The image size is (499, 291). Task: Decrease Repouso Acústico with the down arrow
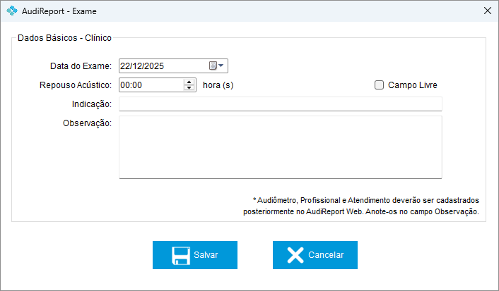189,88
